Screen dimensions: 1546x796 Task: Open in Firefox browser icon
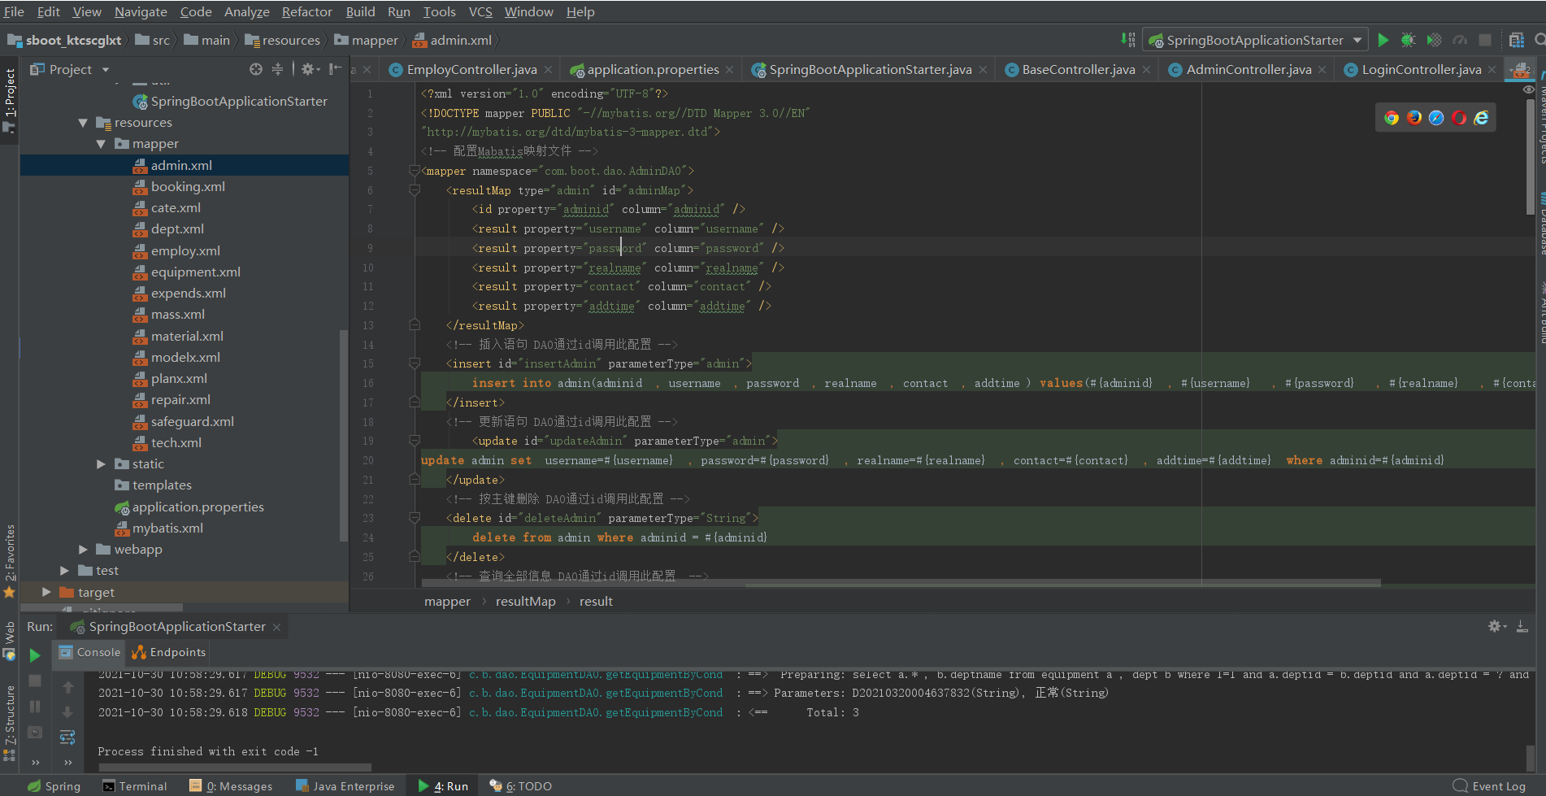pos(1414,118)
